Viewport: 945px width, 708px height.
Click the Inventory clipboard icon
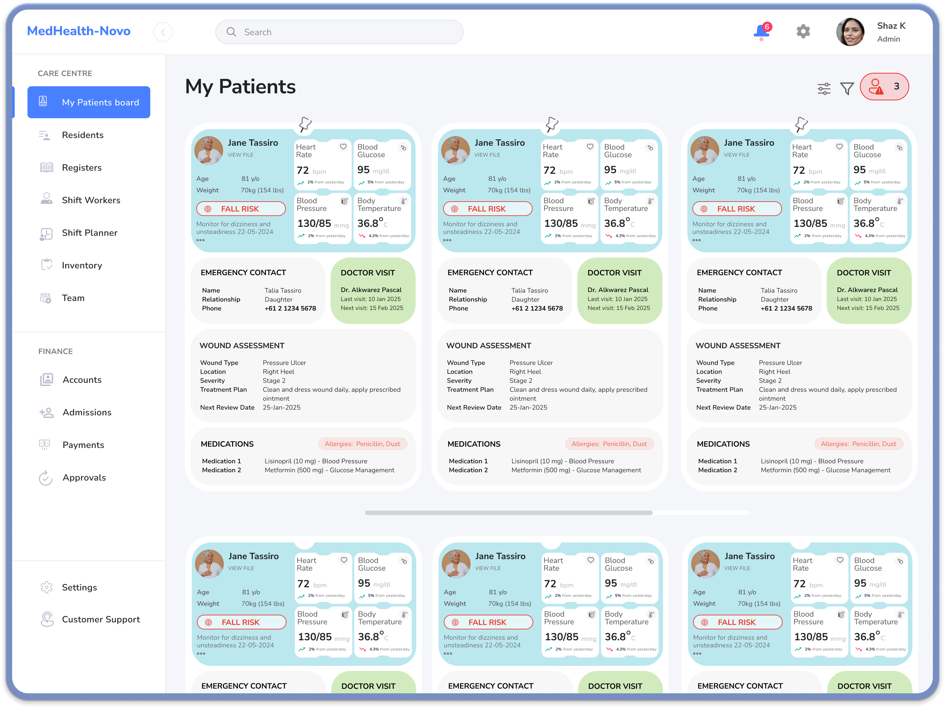[x=46, y=265]
